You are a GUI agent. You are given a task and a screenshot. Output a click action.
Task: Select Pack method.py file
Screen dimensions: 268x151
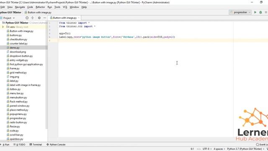pyautogui.click(x=18, y=102)
